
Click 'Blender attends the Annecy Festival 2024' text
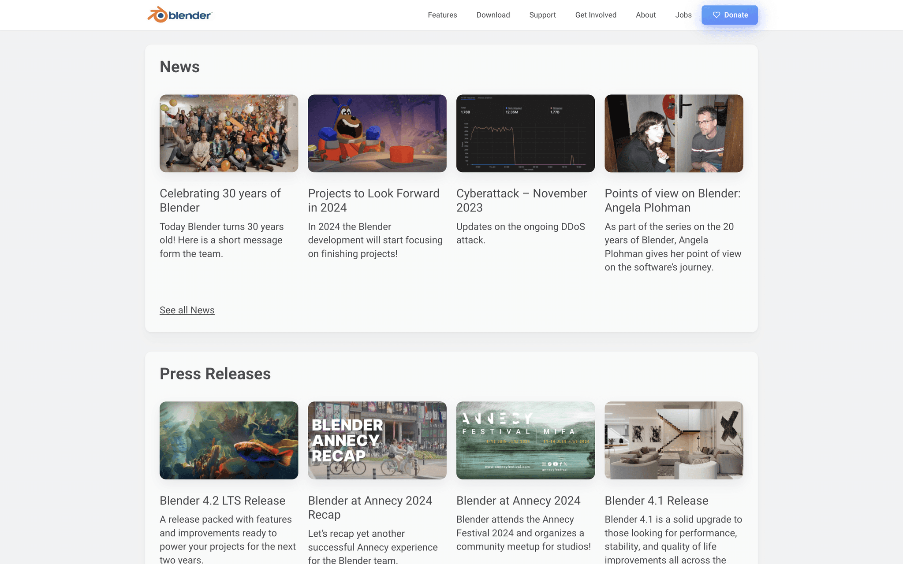pyautogui.click(x=523, y=533)
